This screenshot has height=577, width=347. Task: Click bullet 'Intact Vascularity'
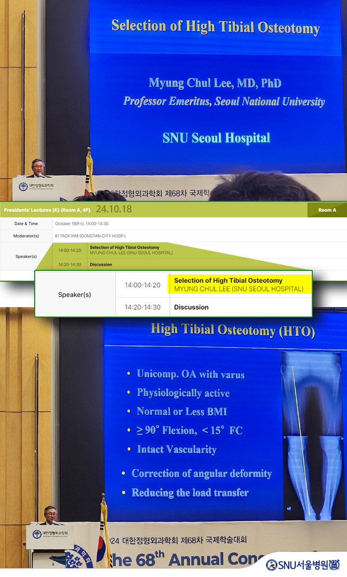pyautogui.click(x=177, y=449)
